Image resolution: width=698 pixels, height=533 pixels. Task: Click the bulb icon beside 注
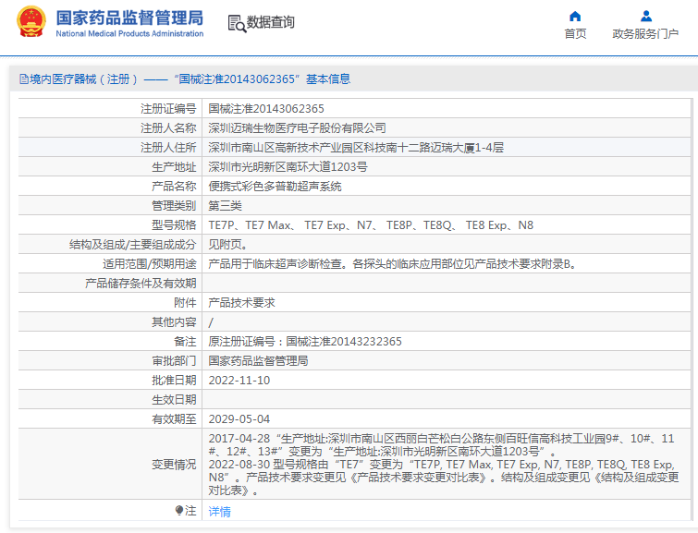pyautogui.click(x=179, y=510)
